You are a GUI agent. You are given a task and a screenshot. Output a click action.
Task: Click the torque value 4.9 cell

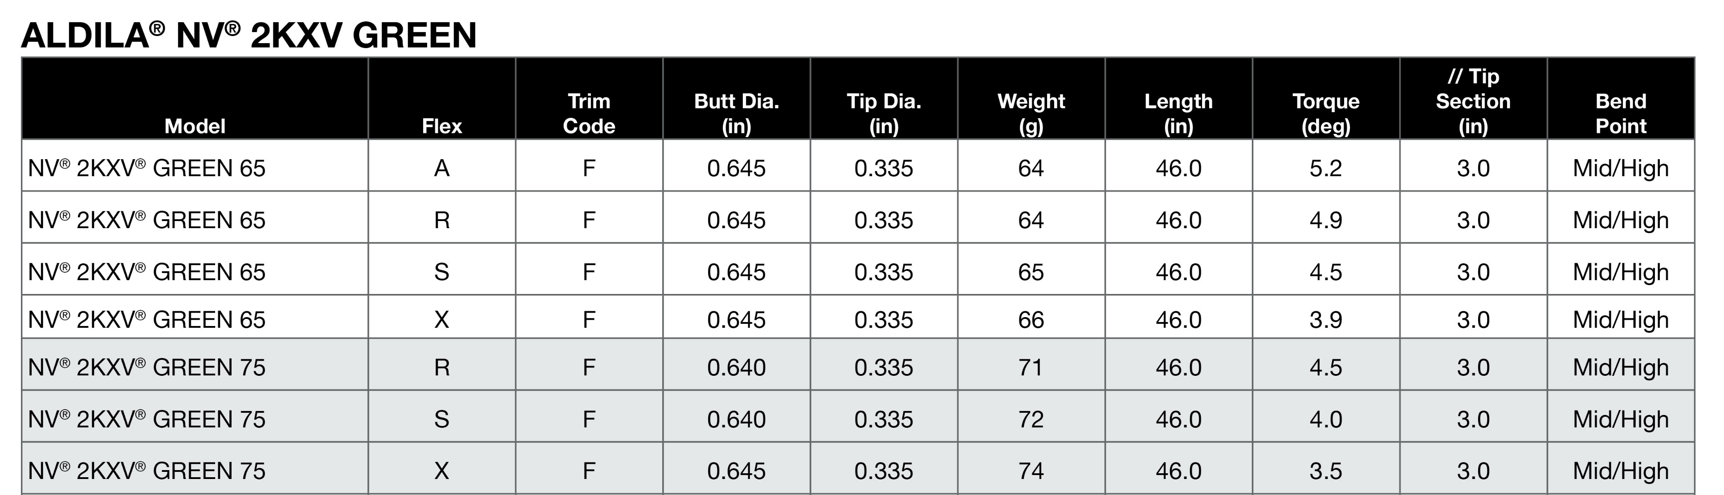[x=1326, y=220]
